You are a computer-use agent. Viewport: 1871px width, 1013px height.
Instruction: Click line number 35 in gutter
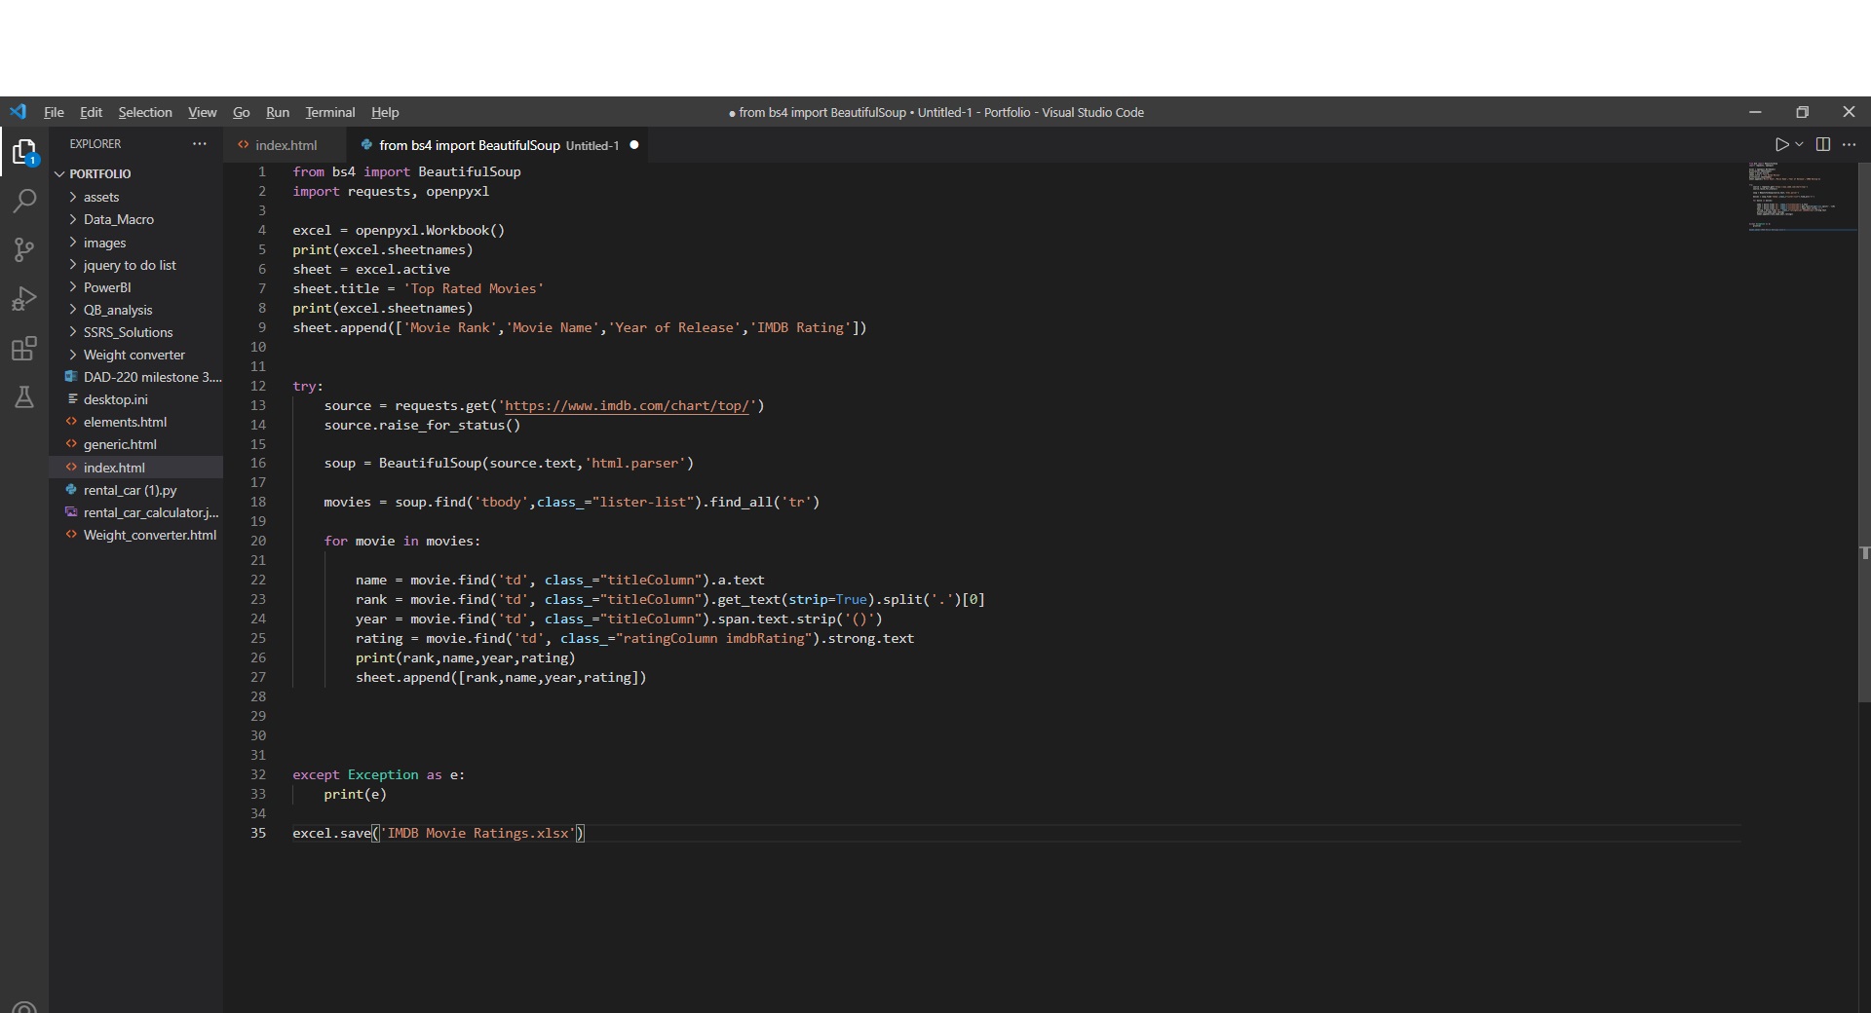point(258,833)
